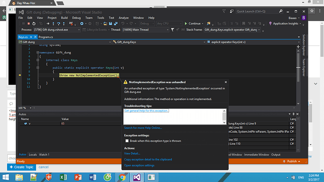Click the editor split/expand plus icon
The image size is (324, 182).
(x=298, y=47)
